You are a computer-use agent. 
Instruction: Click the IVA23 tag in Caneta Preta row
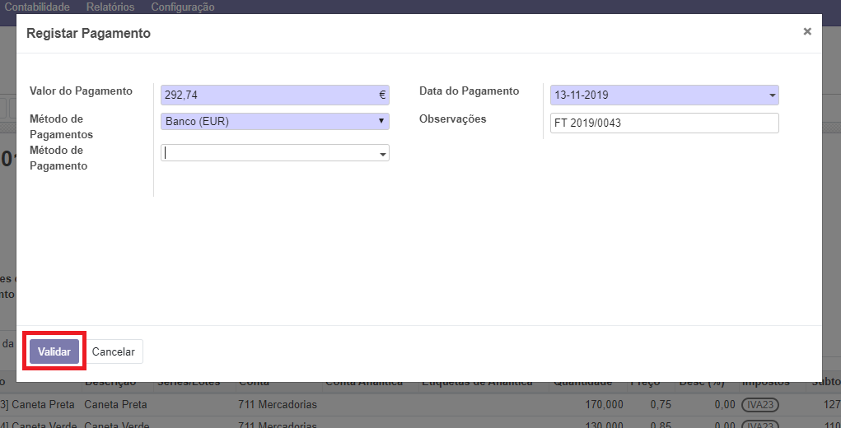coord(759,405)
